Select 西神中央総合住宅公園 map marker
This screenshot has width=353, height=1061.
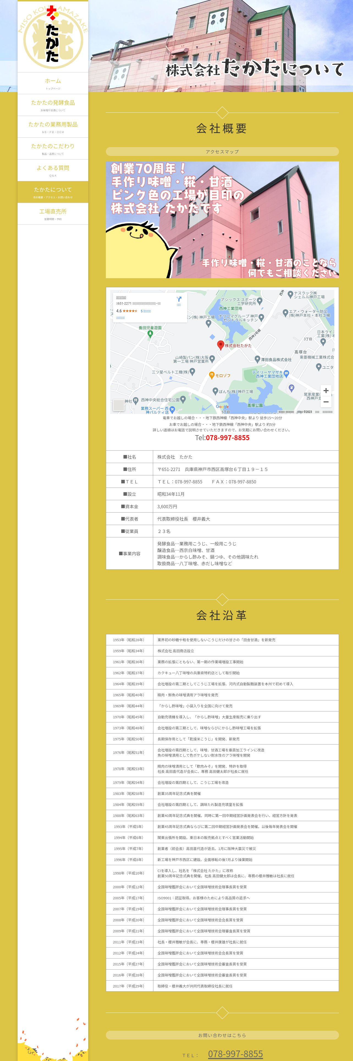tap(183, 399)
